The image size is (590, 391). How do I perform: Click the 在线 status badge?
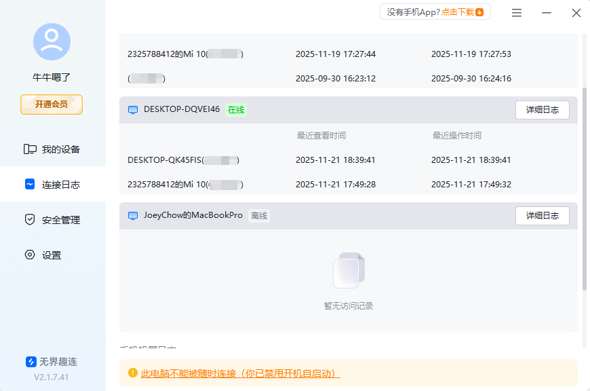235,109
